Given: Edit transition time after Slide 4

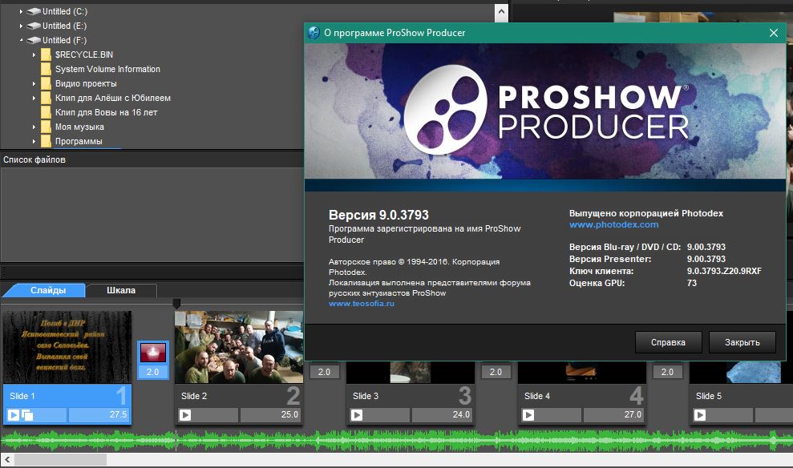Looking at the screenshot, I should tap(667, 372).
